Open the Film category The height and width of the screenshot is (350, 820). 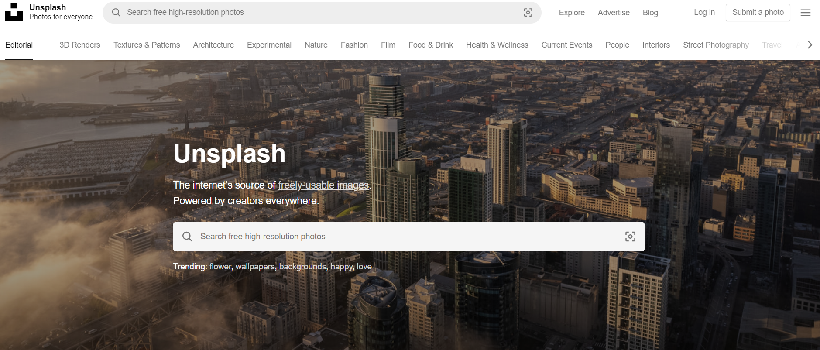click(388, 45)
